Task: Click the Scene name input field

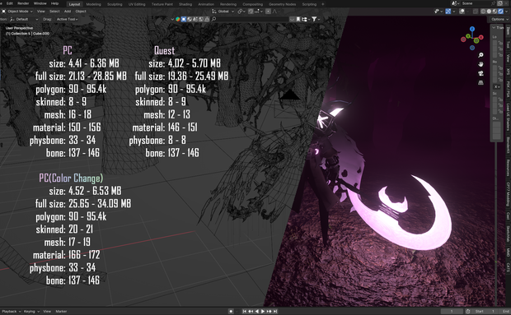Action: tap(476, 3)
